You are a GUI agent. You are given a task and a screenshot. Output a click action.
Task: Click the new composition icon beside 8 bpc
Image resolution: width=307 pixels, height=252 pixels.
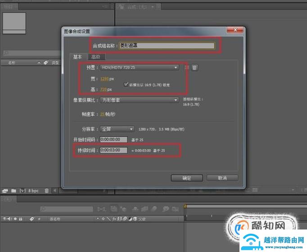(x=23, y=190)
